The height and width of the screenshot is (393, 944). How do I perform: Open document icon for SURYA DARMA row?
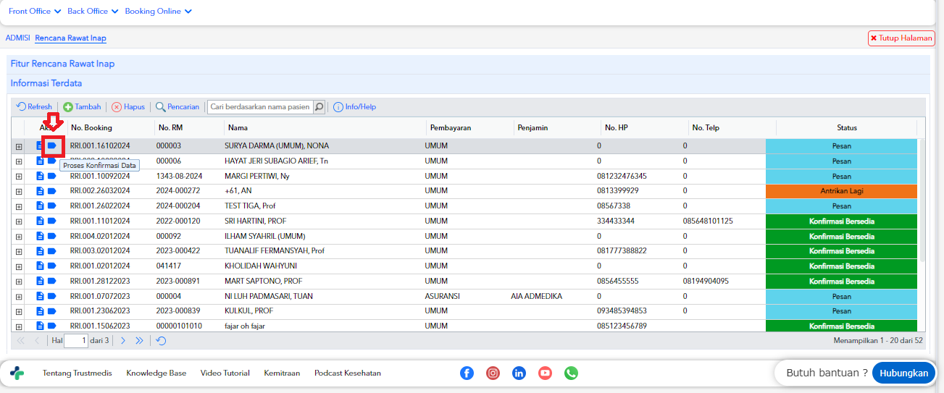click(41, 146)
